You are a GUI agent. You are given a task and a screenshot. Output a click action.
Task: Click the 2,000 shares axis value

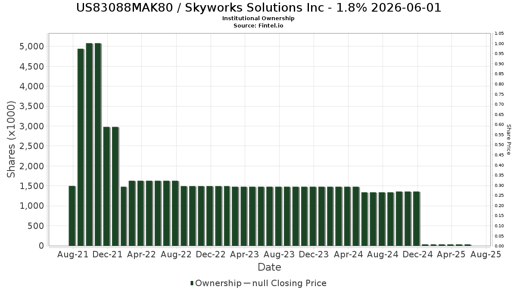(x=32, y=166)
